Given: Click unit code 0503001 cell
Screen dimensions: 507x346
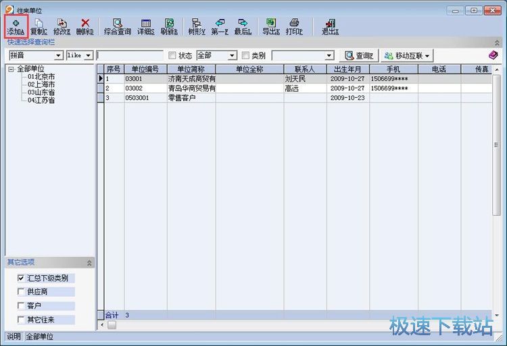Looking at the screenshot, I should pos(145,98).
